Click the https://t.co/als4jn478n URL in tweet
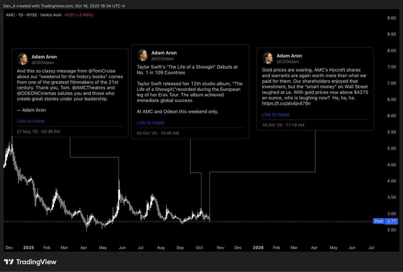Image resolution: width=403 pixels, height=272 pixels. [x=286, y=103]
